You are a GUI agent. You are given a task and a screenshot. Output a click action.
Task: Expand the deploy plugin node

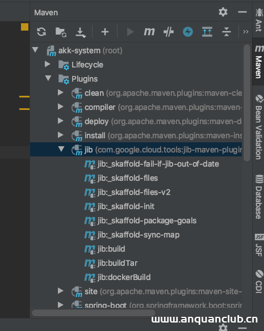coord(61,121)
